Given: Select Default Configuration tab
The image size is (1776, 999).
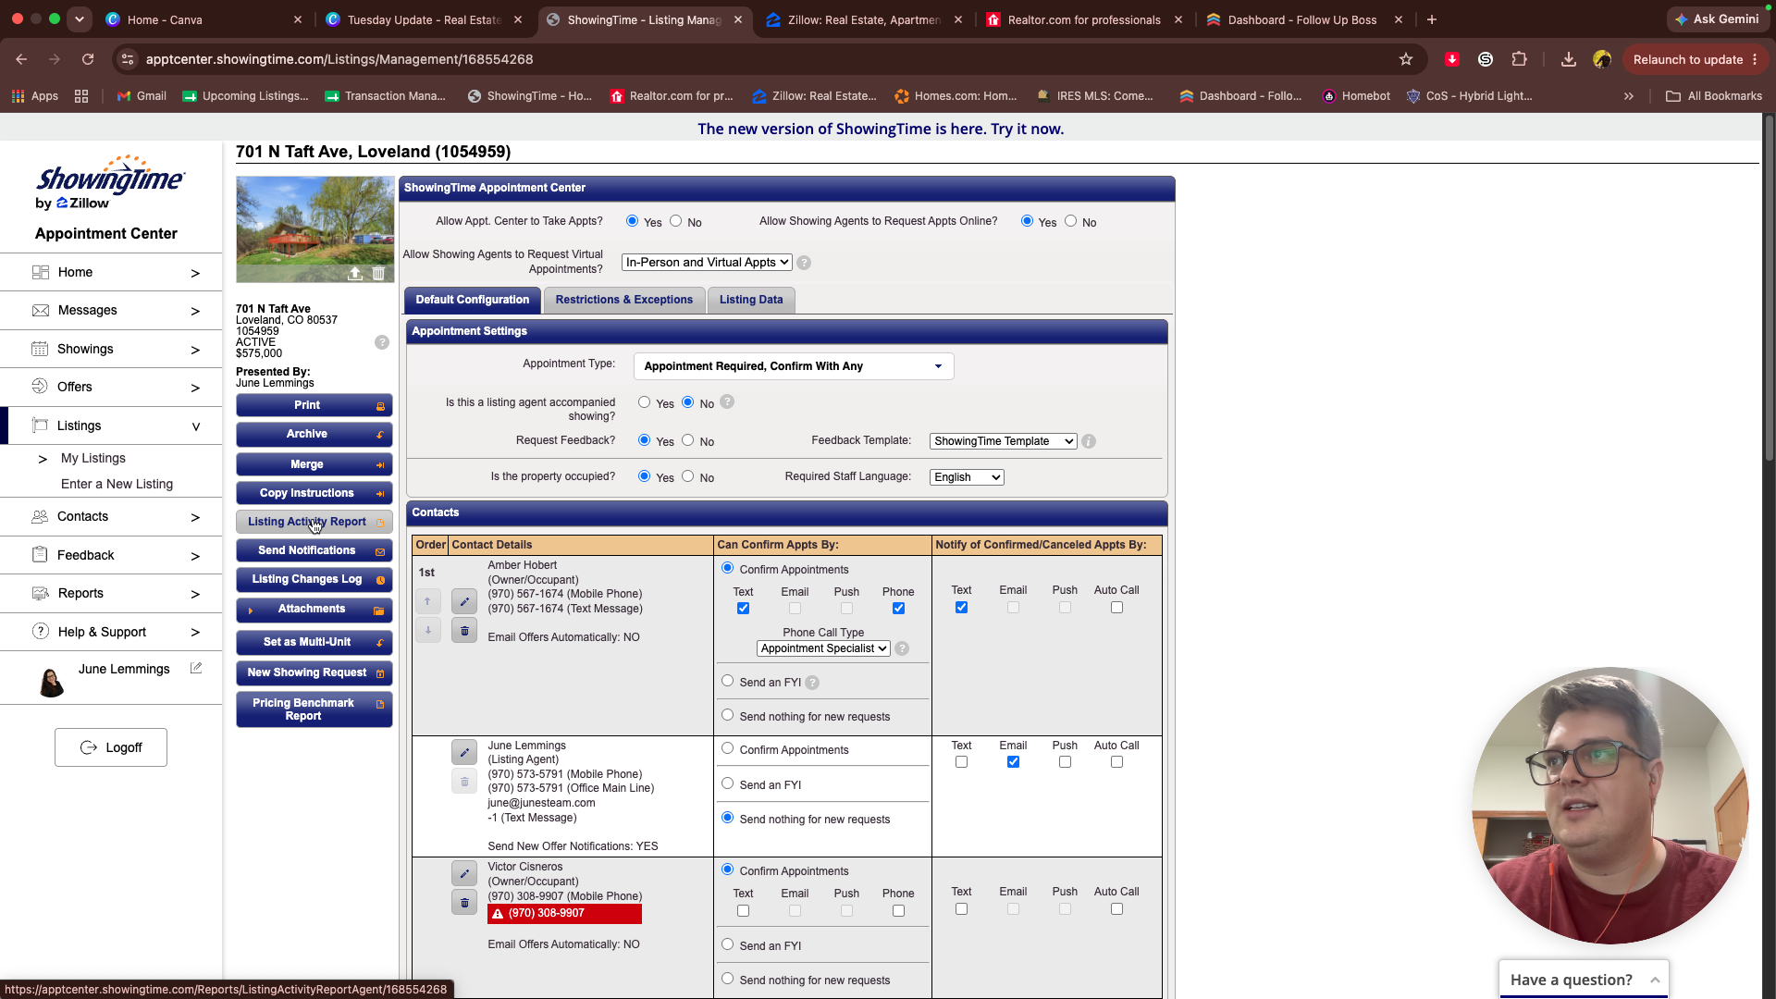Looking at the screenshot, I should [x=473, y=300].
